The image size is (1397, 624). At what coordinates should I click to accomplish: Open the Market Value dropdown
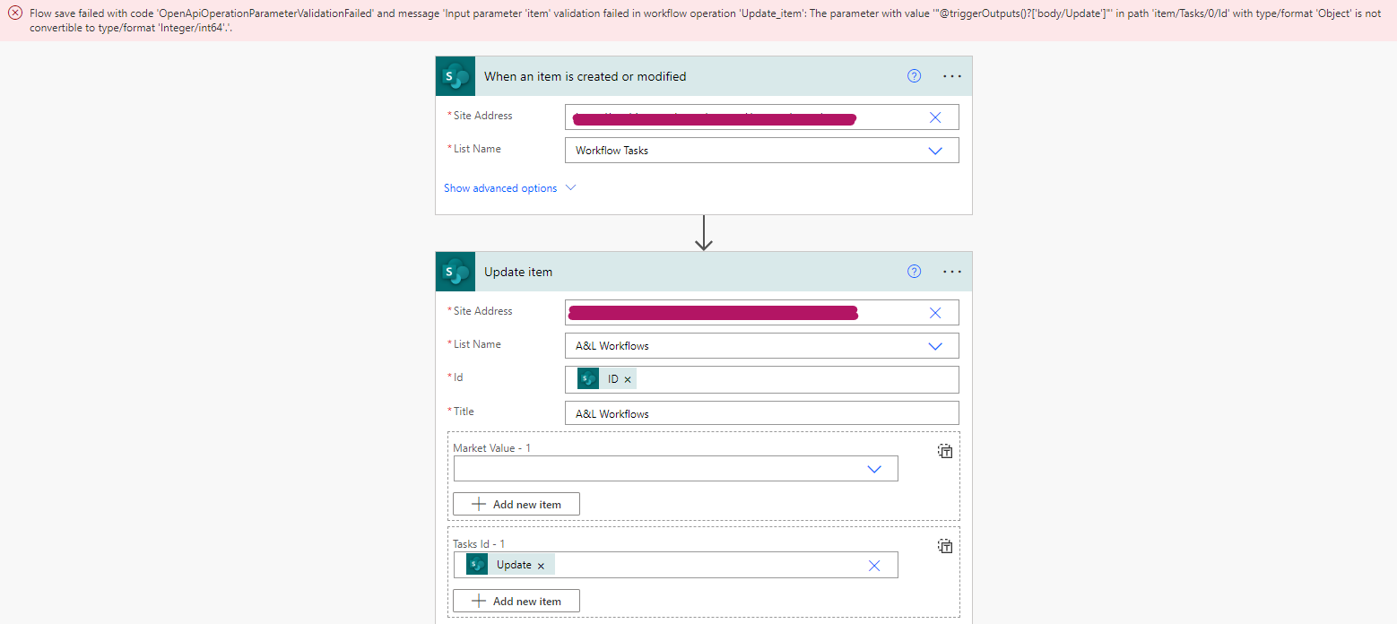point(874,468)
